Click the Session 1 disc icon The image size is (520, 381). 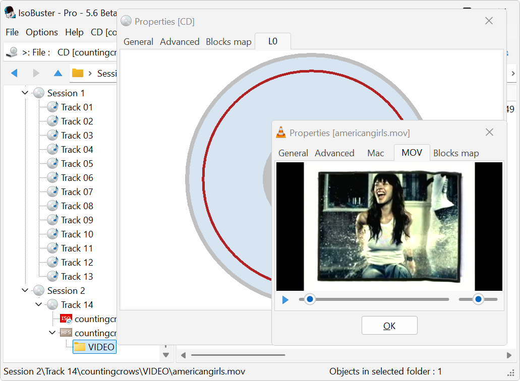(39, 93)
